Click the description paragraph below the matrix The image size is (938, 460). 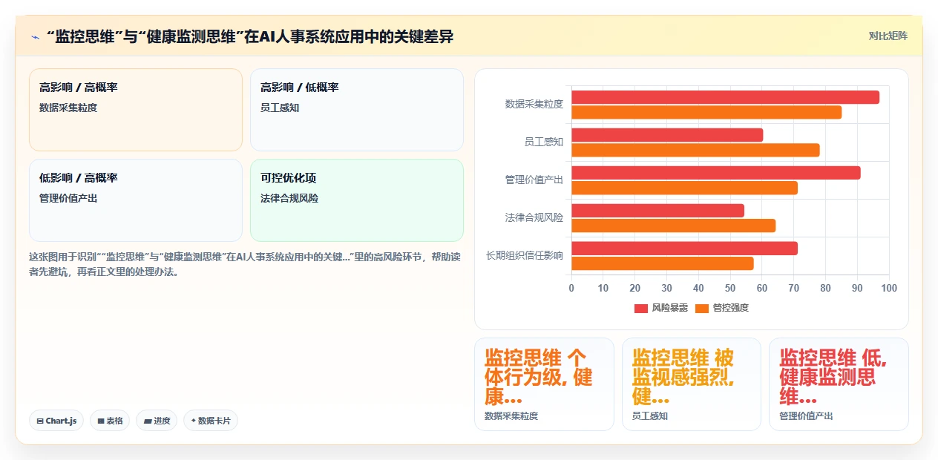[x=246, y=264]
